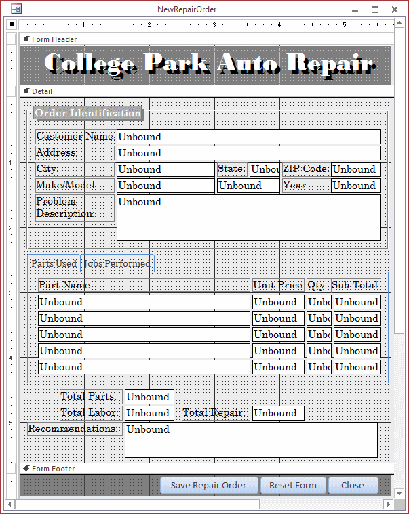
Task: Click the Total Parts text box
Action: [149, 397]
